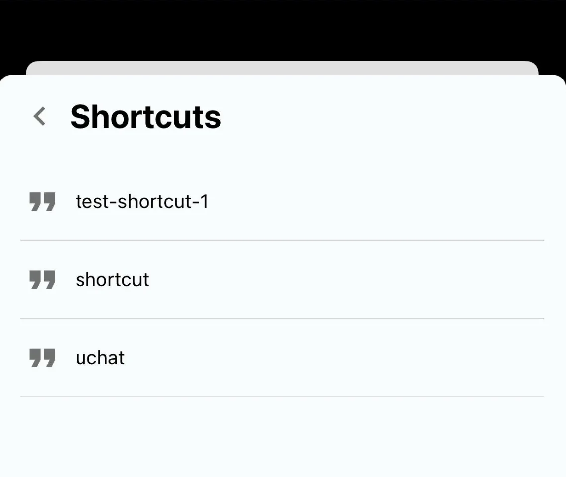566x477 pixels.
Task: Click the quote icon beside test-shortcut-1
Action: point(42,201)
